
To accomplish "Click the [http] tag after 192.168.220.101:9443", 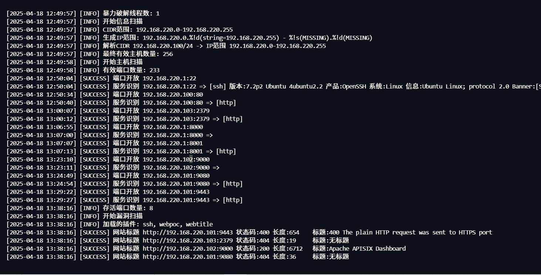I will [229, 200].
